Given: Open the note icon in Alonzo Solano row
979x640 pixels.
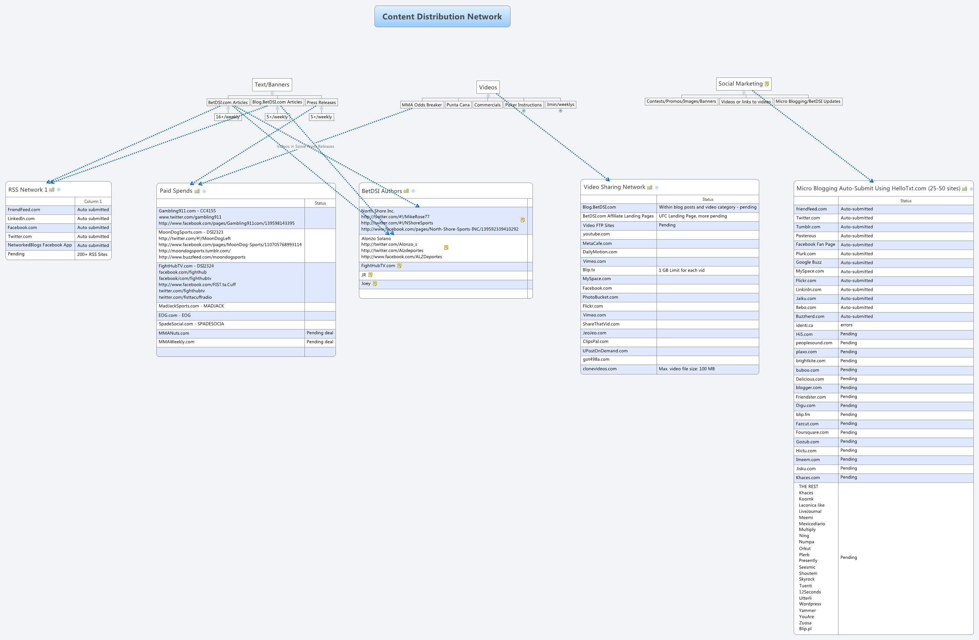Looking at the screenshot, I should 446,248.
